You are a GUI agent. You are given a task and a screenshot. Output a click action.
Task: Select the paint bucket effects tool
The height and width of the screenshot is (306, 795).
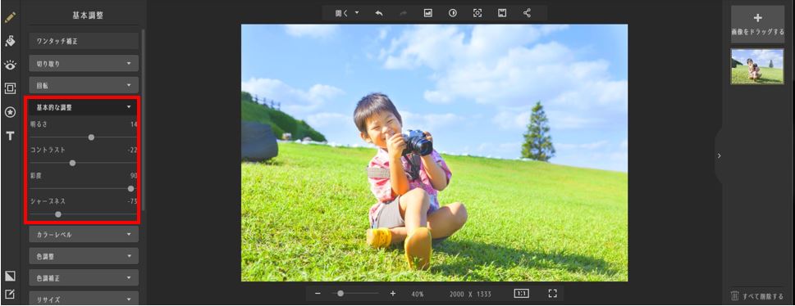click(x=10, y=41)
